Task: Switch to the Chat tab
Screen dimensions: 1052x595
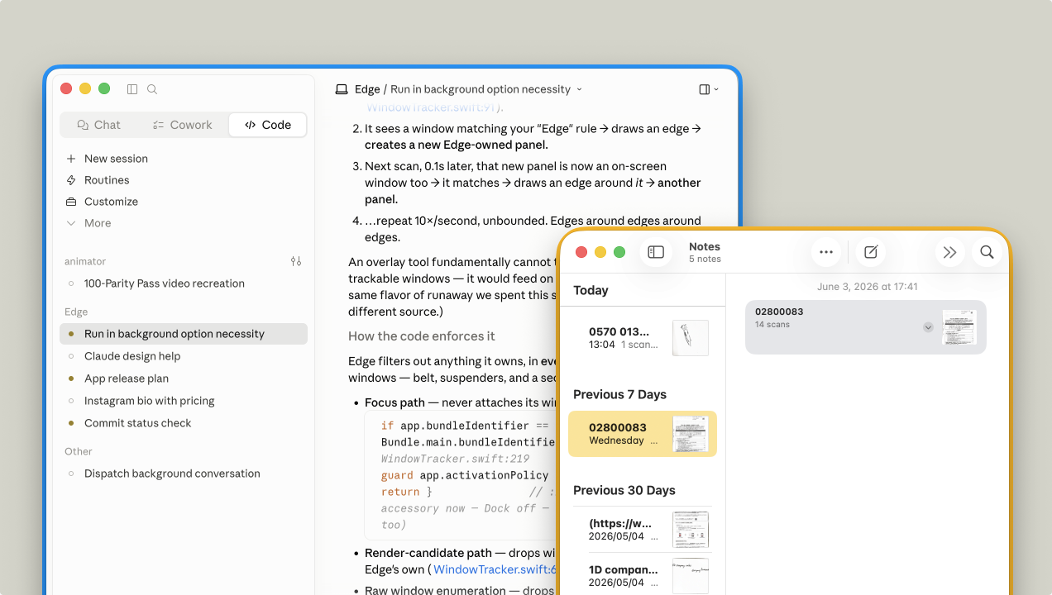Action: point(99,125)
